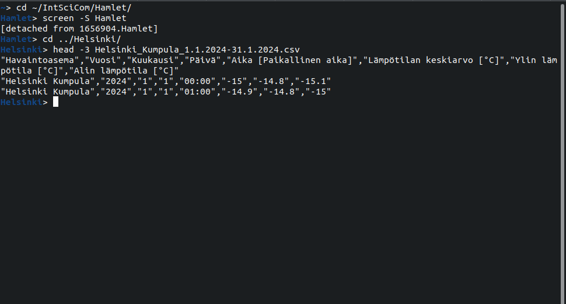Viewport: 566px width, 304px height.
Task: Click the block cursor at the last Helsinki prompt
Action: [55, 102]
